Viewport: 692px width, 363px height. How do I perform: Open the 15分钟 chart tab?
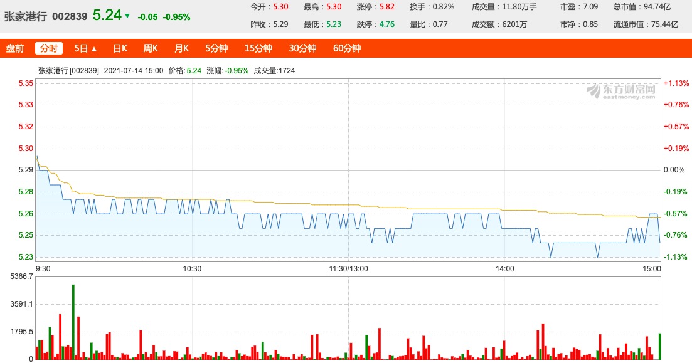[x=258, y=48]
